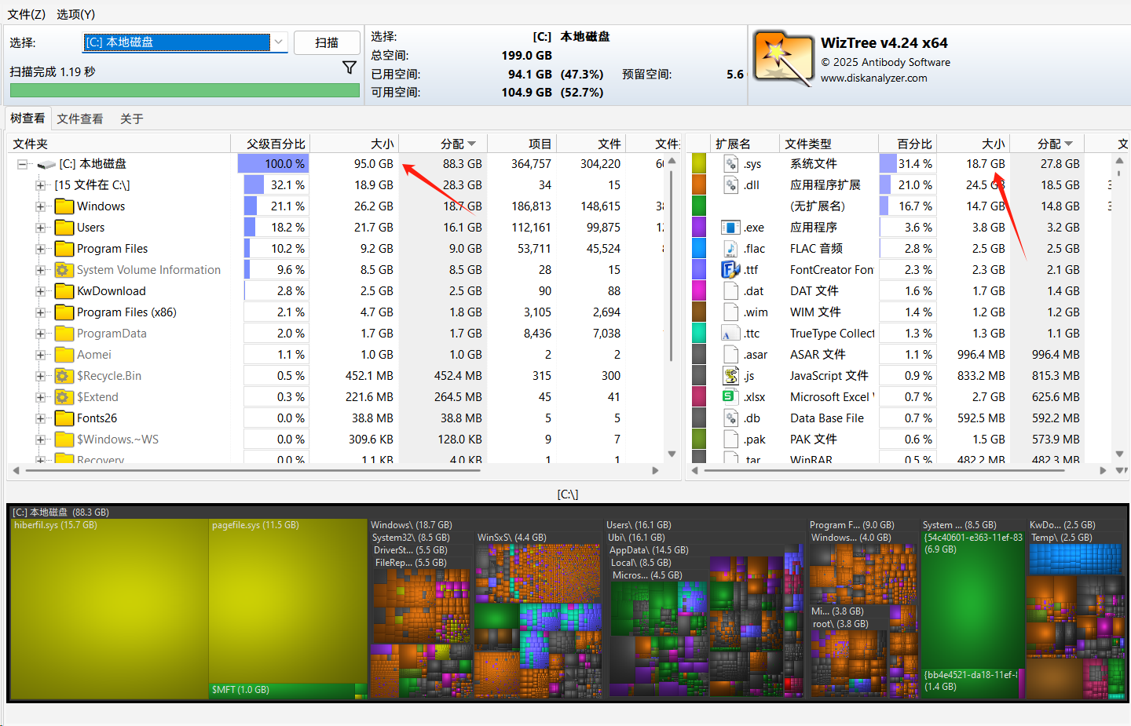
Task: Switch to the 文件查看 tab
Action: 80,119
